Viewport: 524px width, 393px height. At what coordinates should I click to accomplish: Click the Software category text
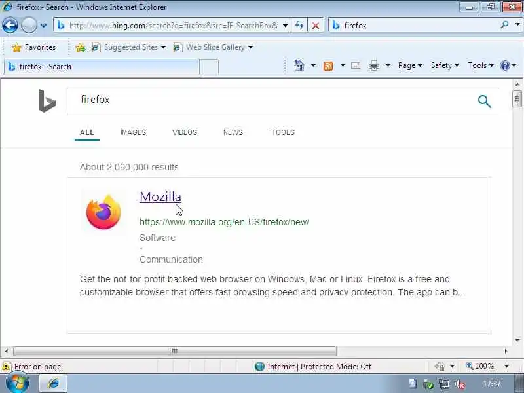click(157, 238)
